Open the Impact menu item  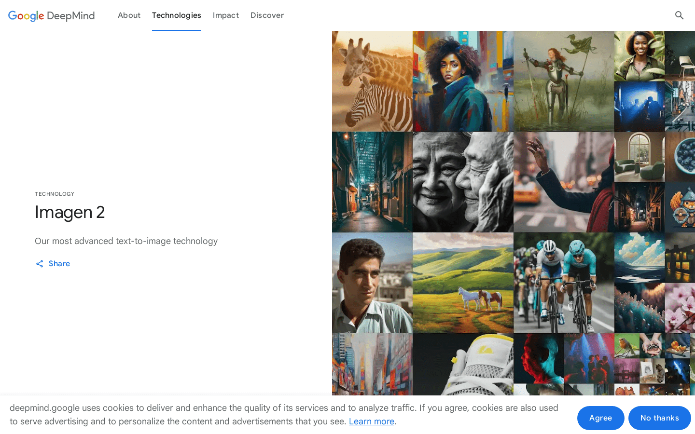tap(226, 15)
